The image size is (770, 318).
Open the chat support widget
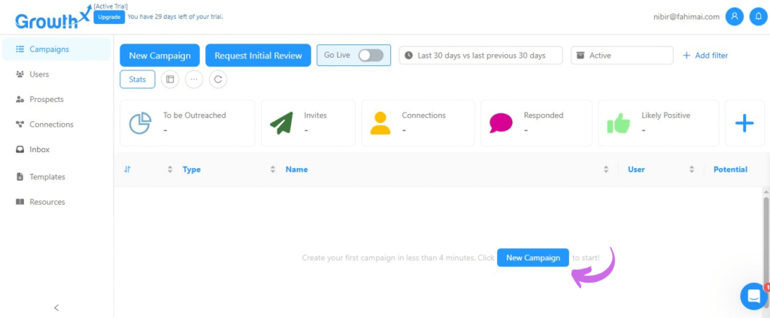click(753, 296)
